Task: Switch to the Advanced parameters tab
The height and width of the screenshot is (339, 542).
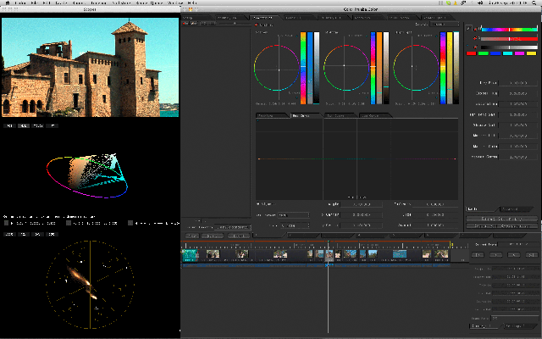Action: [511, 208]
